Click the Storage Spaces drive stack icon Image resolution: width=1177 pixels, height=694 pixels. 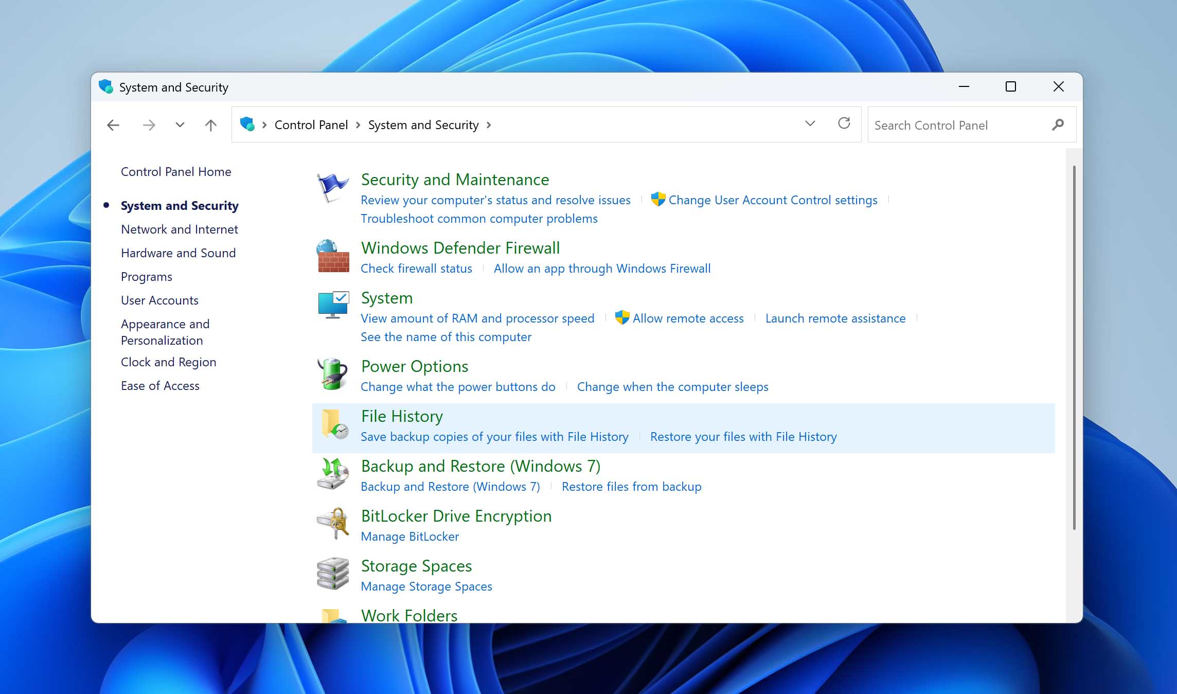tap(332, 574)
